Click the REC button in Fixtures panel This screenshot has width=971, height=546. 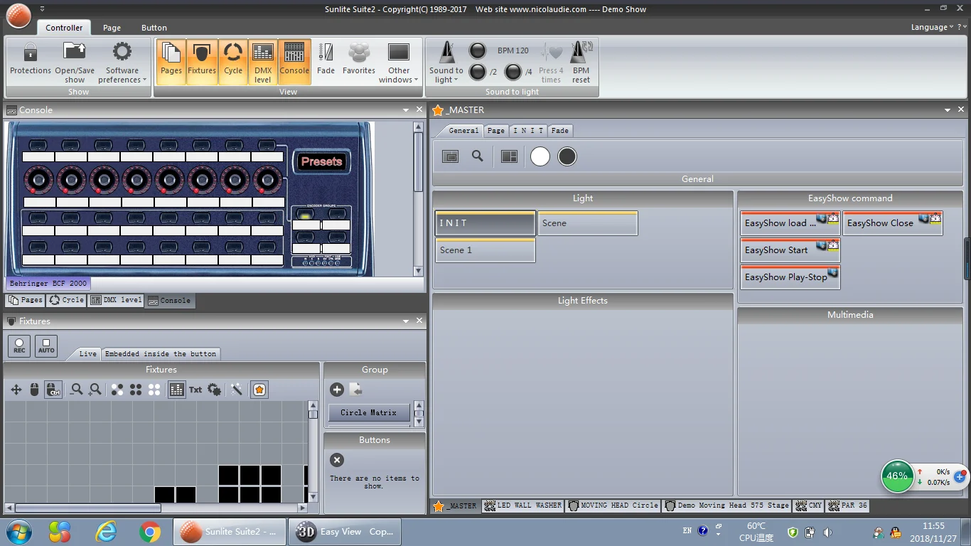pos(19,346)
